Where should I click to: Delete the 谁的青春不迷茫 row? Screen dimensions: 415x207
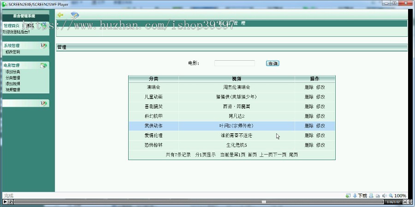309,135
